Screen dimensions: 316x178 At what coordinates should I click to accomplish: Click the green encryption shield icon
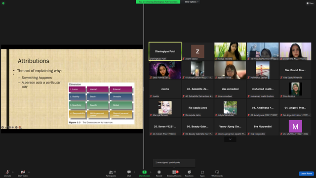3,3
